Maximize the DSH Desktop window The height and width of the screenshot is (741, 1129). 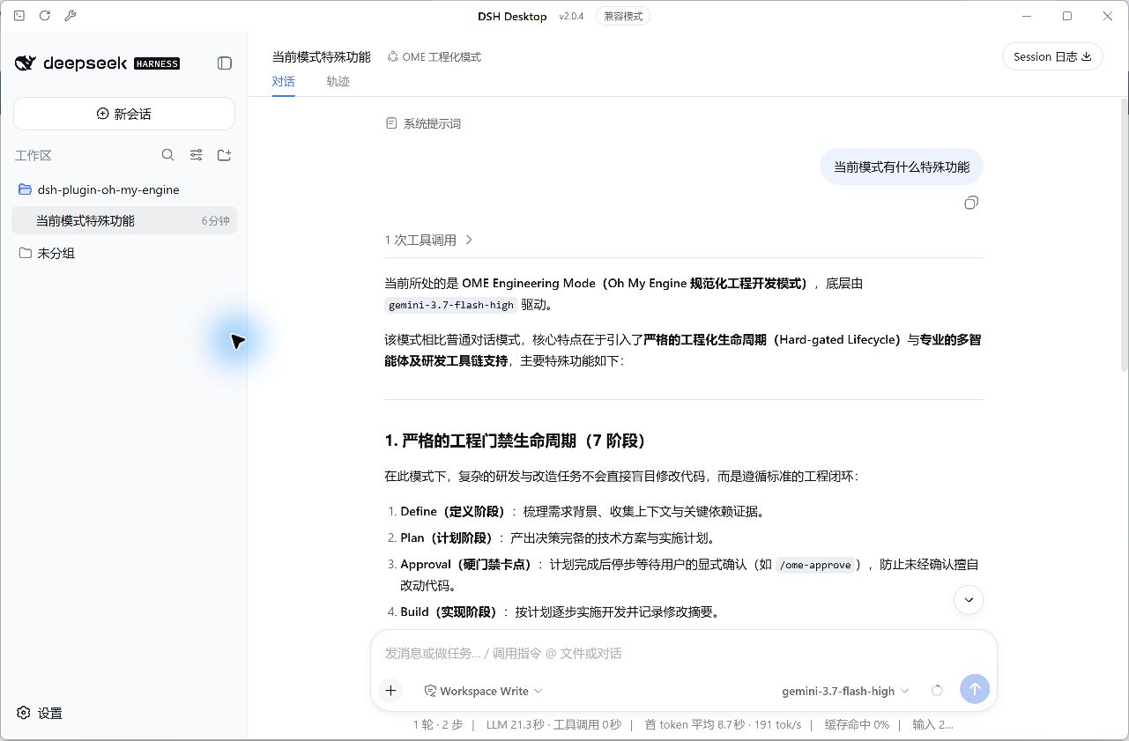(1067, 16)
